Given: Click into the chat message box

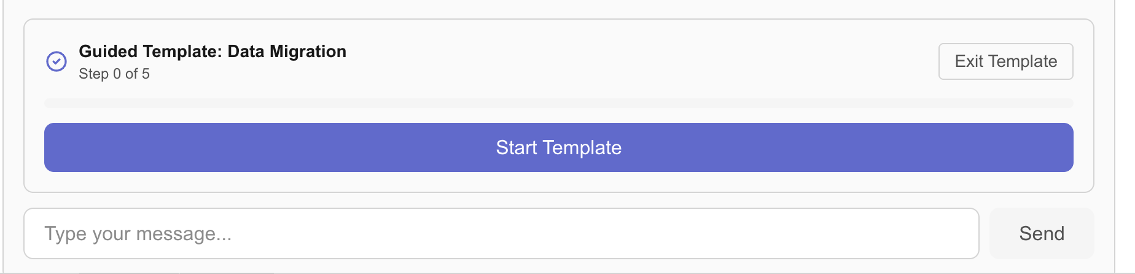Looking at the screenshot, I should tap(501, 233).
